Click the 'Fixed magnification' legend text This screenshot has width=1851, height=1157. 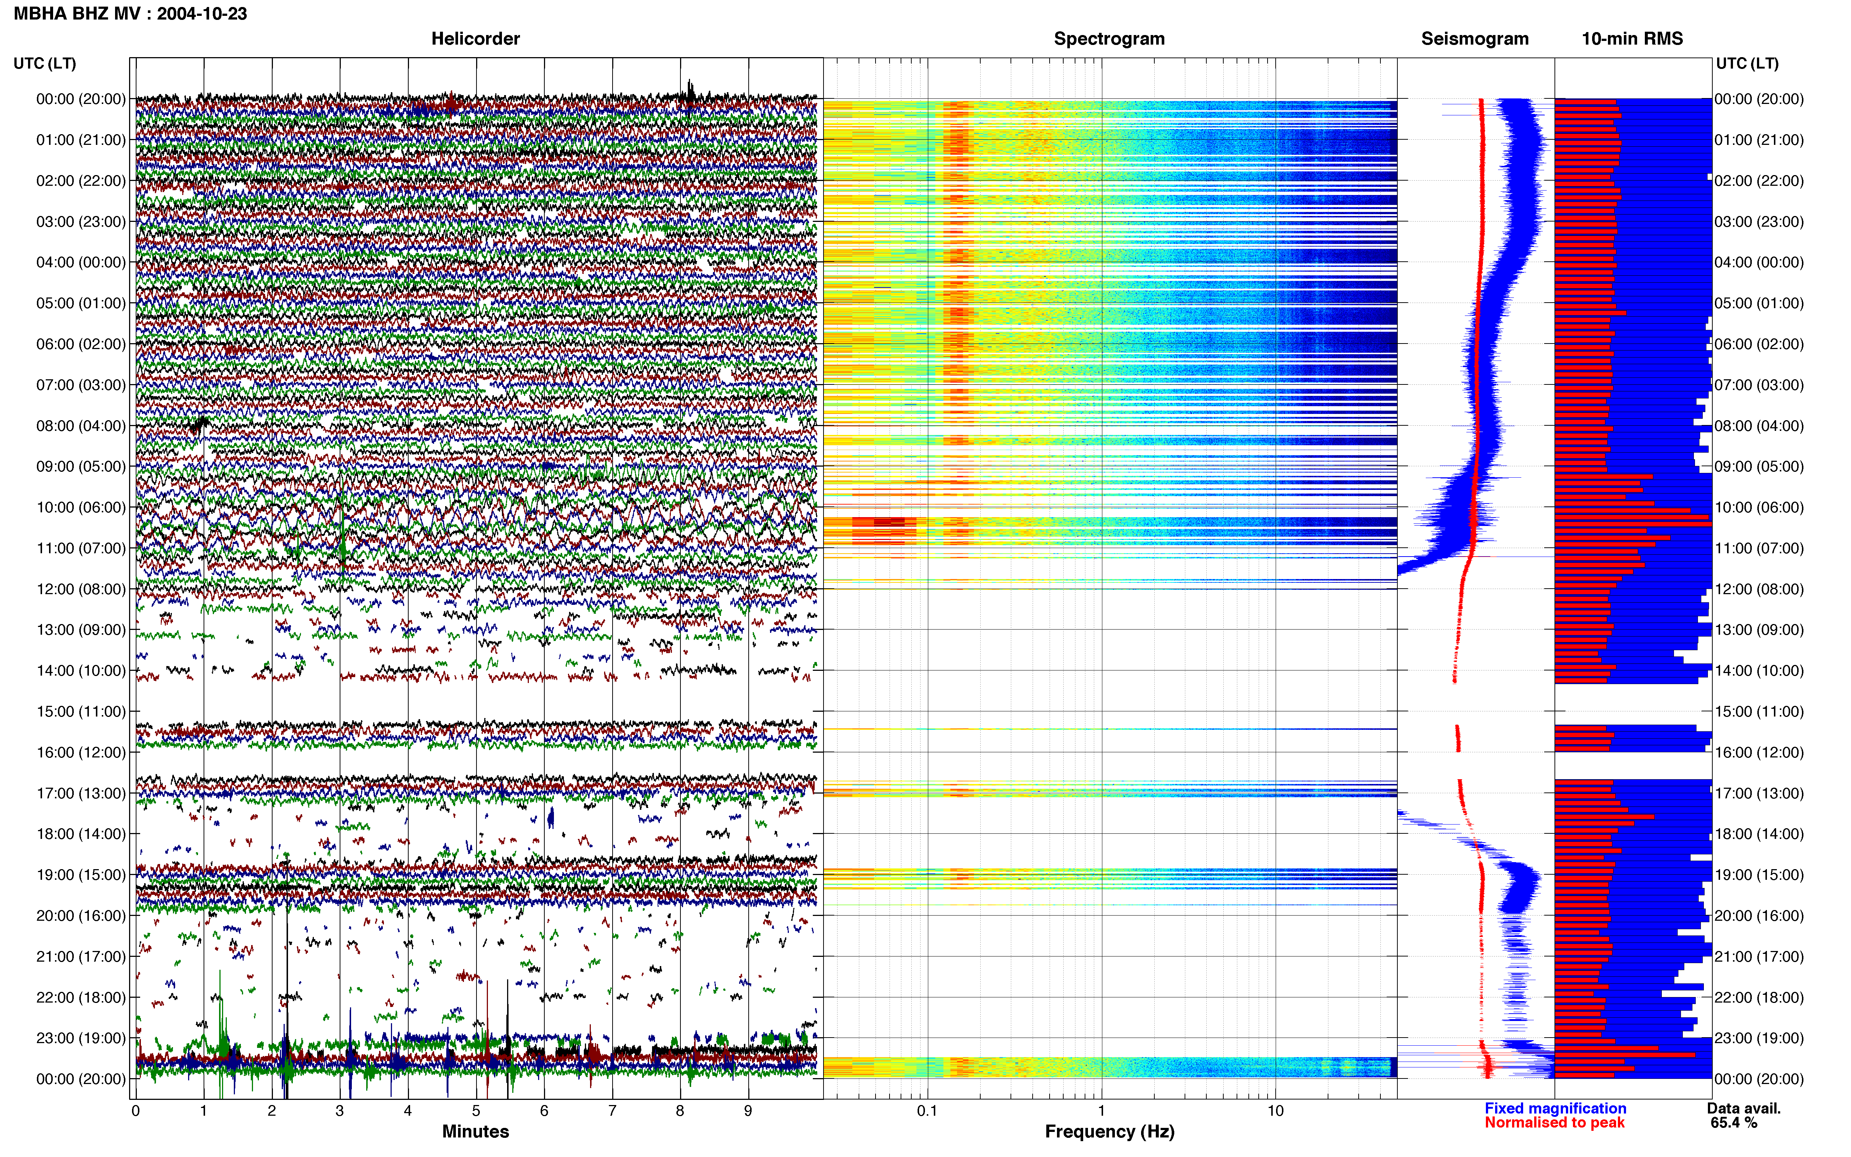click(x=1555, y=1108)
